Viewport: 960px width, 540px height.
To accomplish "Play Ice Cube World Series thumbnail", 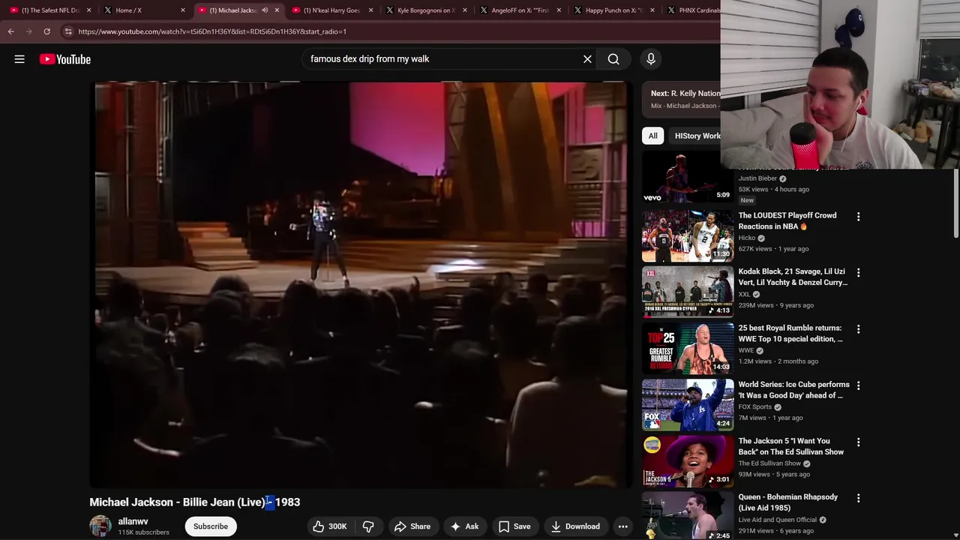I will (x=688, y=405).
